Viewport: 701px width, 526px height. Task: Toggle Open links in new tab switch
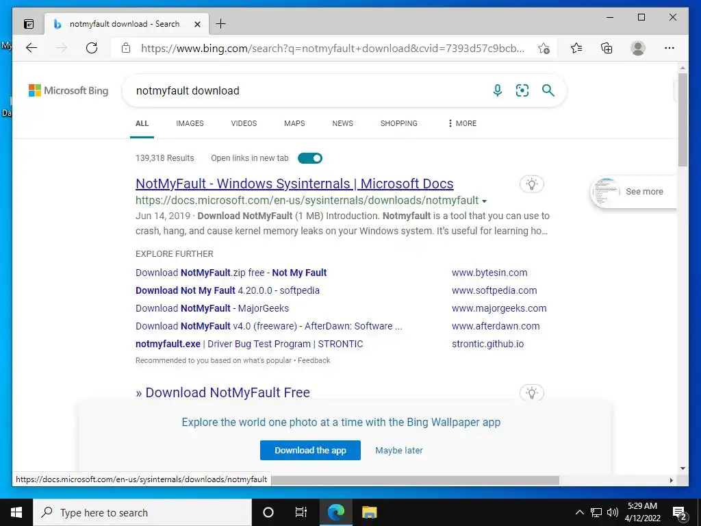pos(310,158)
